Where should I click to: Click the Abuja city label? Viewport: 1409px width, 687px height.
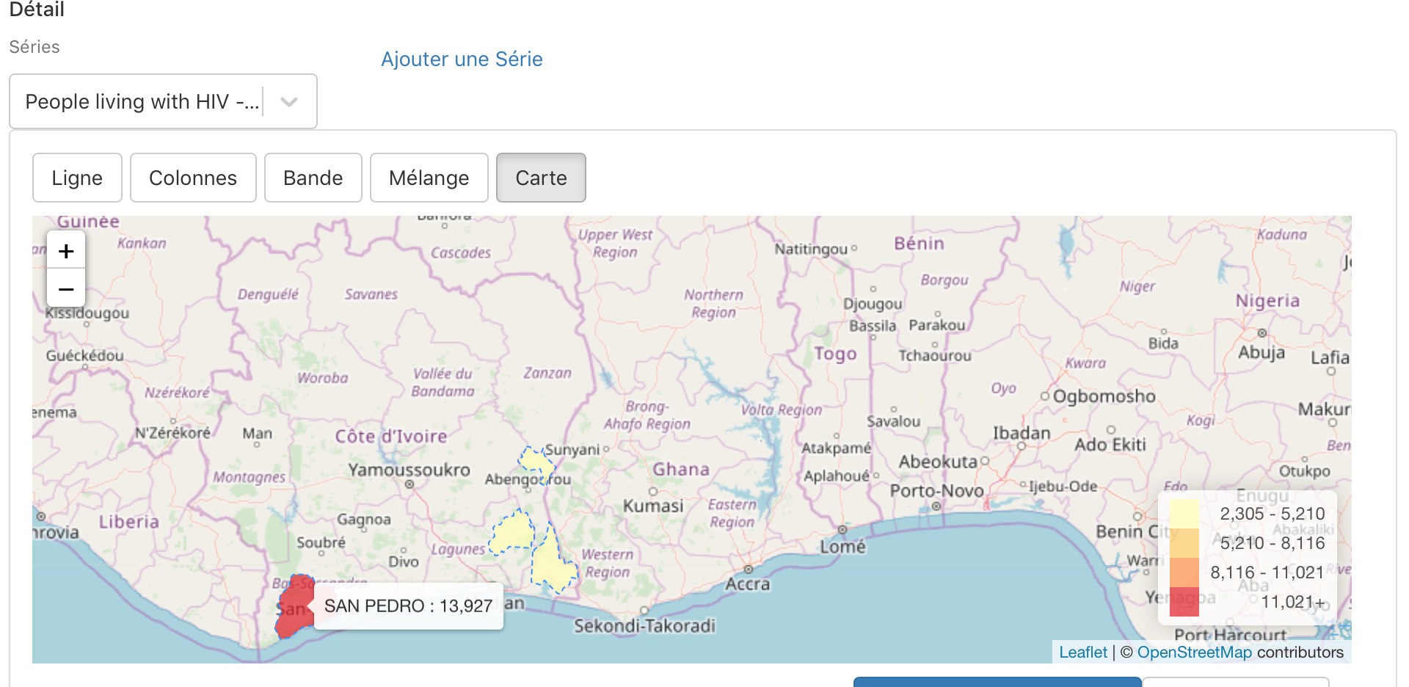1261,352
